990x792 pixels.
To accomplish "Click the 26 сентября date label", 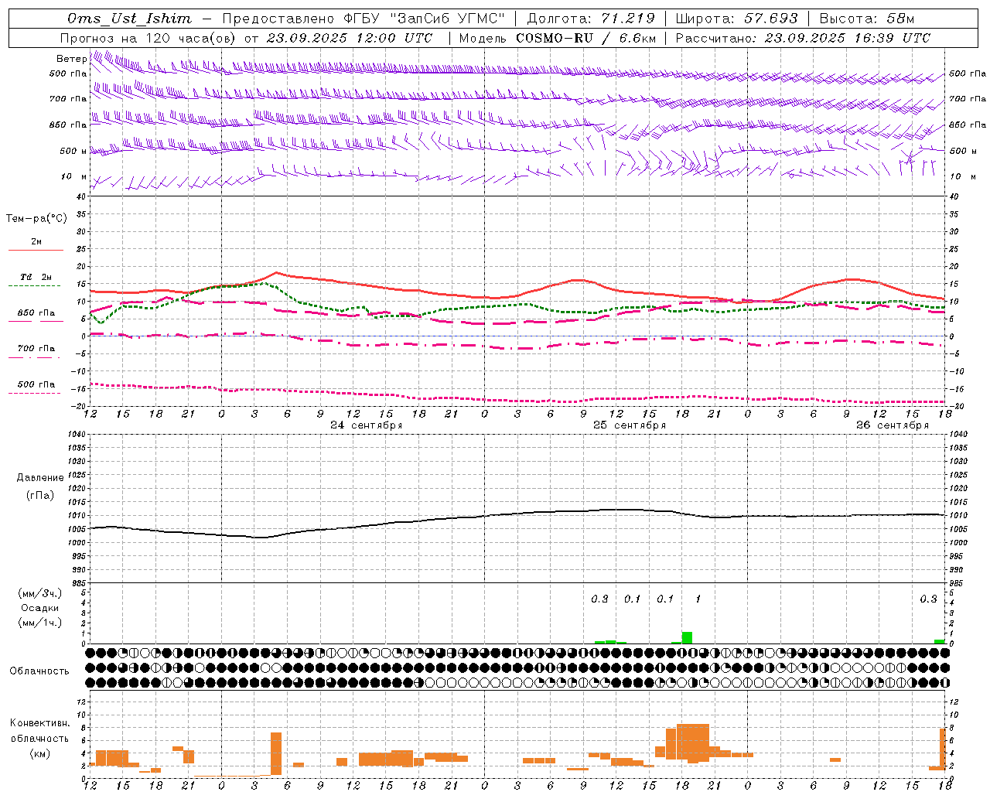I will 893,425.
